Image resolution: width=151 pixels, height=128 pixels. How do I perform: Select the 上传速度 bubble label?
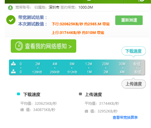tap(134, 84)
